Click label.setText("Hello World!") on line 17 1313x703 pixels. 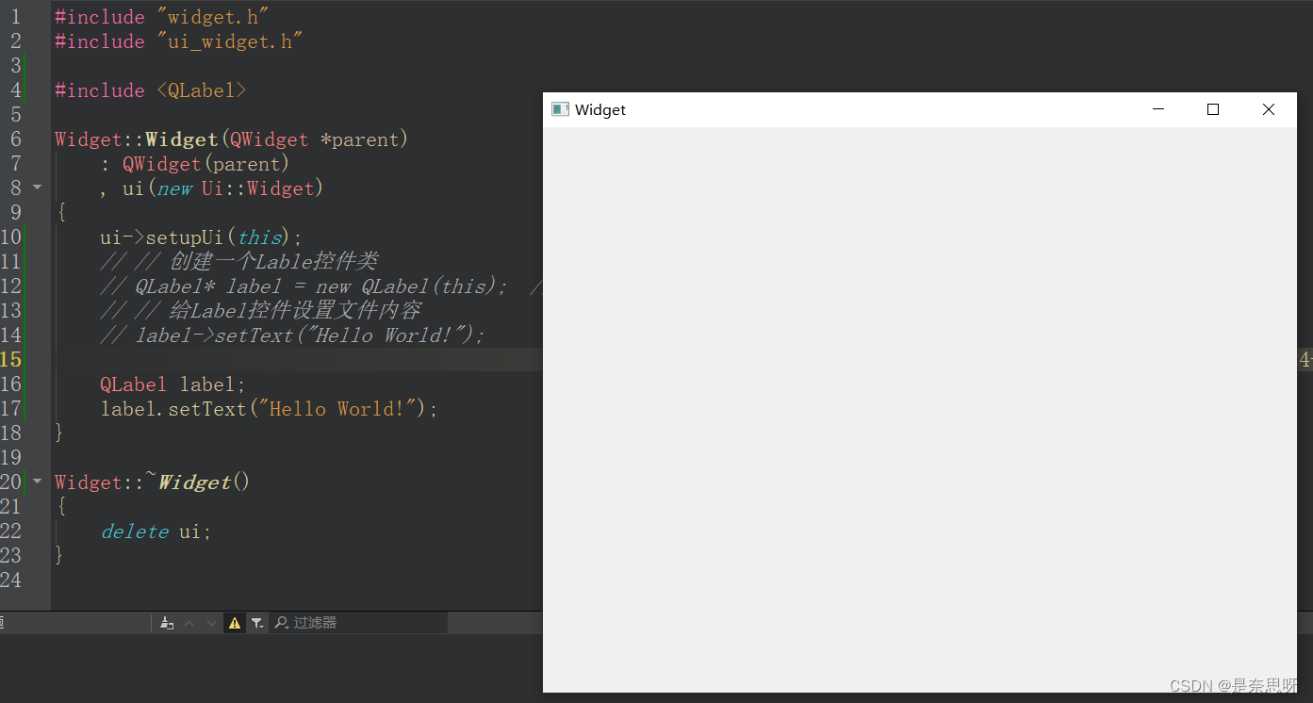click(270, 409)
